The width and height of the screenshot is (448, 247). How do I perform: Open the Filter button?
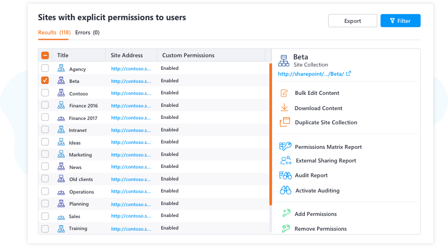400,21
